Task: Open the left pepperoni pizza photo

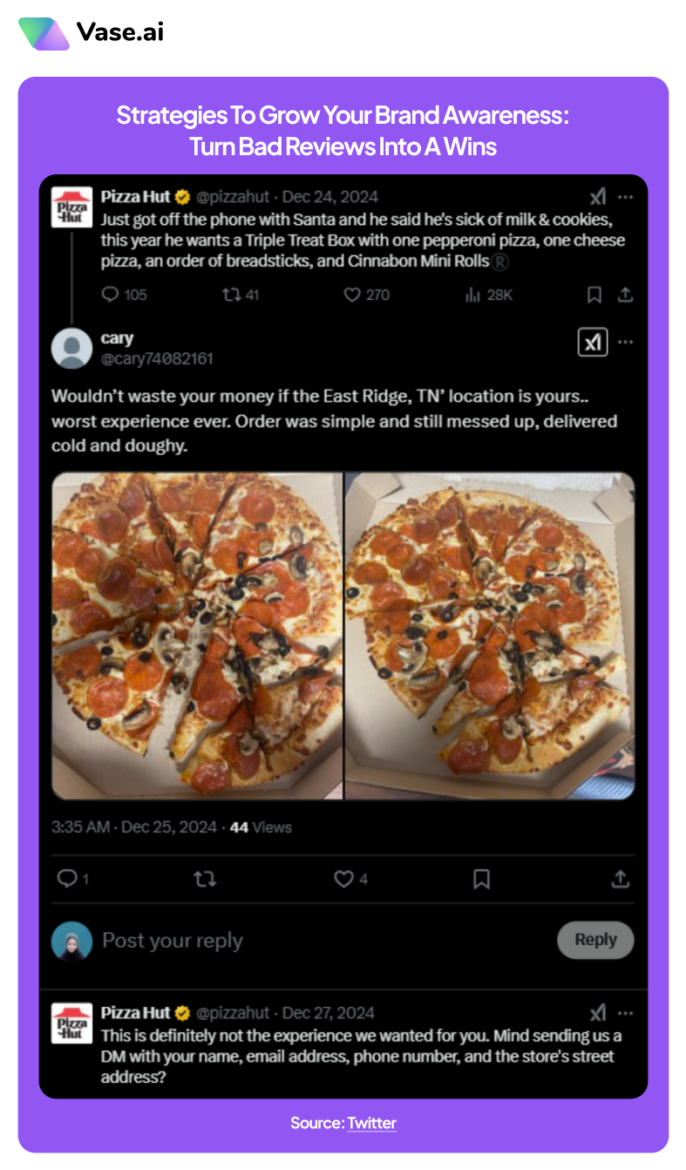Action: pyautogui.click(x=197, y=635)
